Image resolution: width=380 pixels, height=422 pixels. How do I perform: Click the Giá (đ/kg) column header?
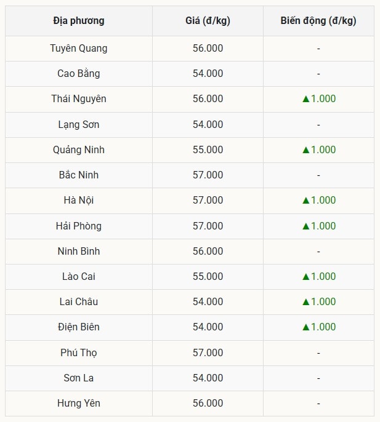[208, 21]
